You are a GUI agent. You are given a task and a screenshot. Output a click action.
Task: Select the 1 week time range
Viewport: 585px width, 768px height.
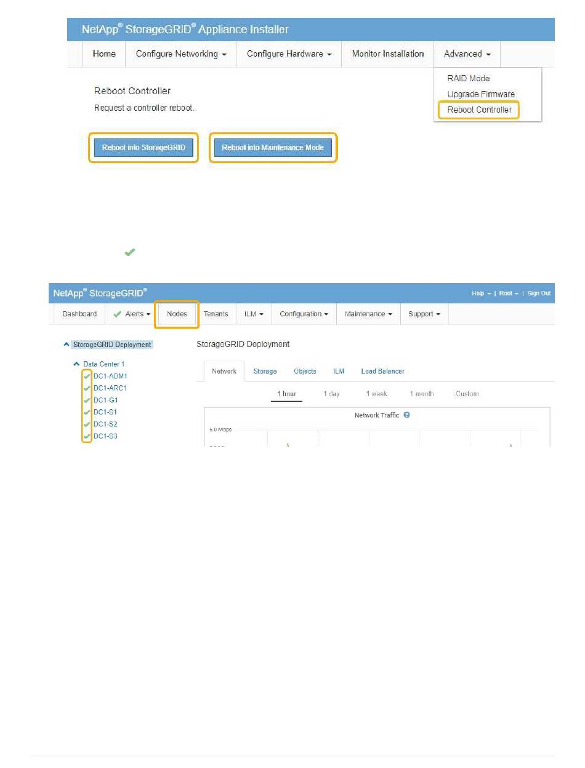point(376,394)
